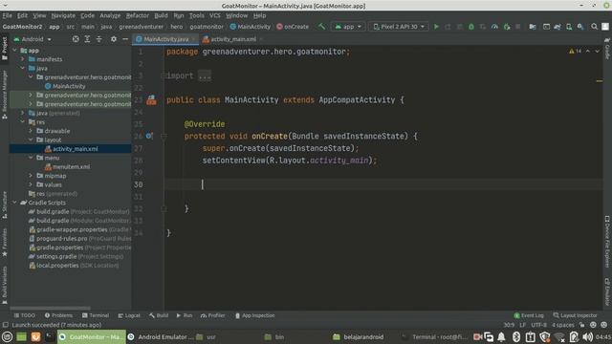
Task: Open AVD Manager icon in toolbar
Action: (x=569, y=27)
